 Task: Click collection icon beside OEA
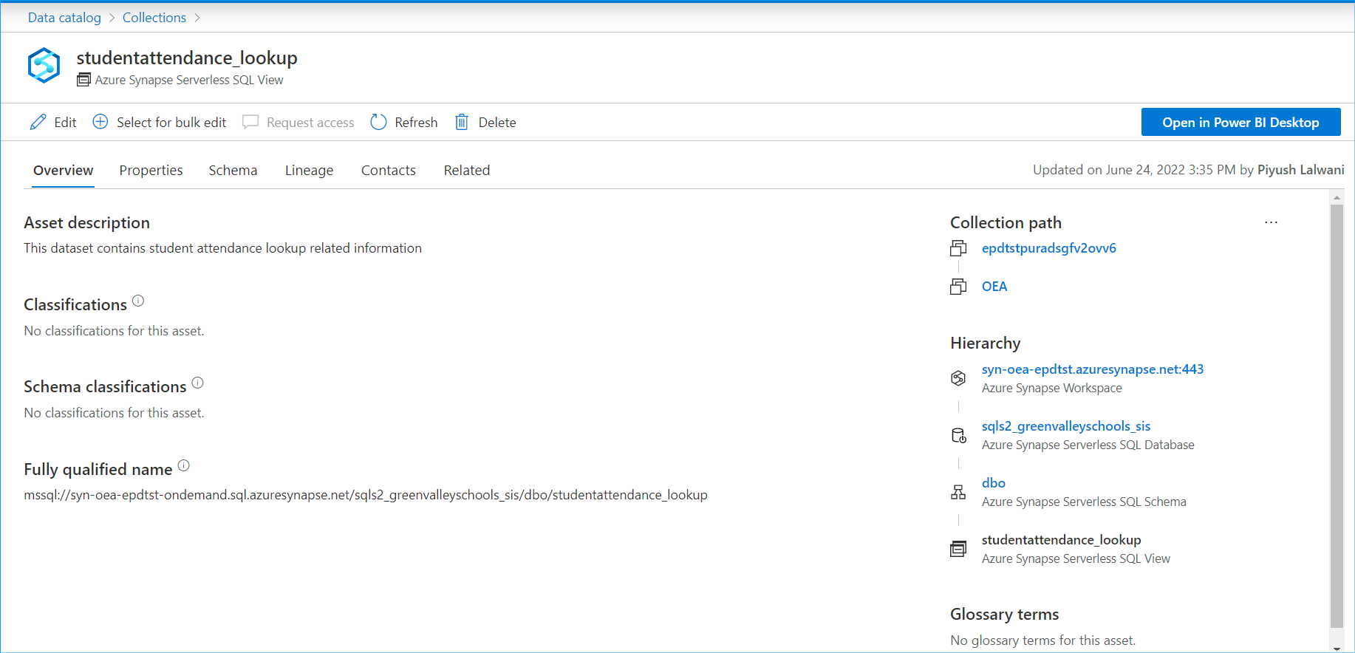click(958, 287)
